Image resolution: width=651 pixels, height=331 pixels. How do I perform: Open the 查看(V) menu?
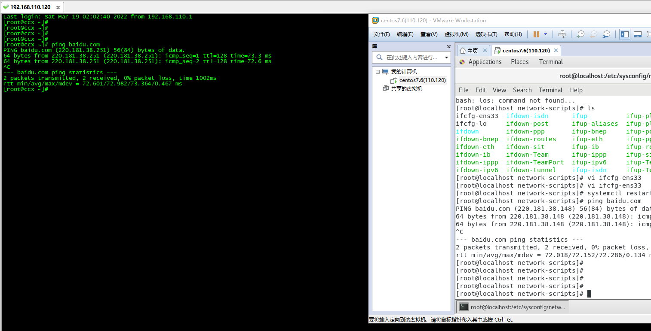429,34
